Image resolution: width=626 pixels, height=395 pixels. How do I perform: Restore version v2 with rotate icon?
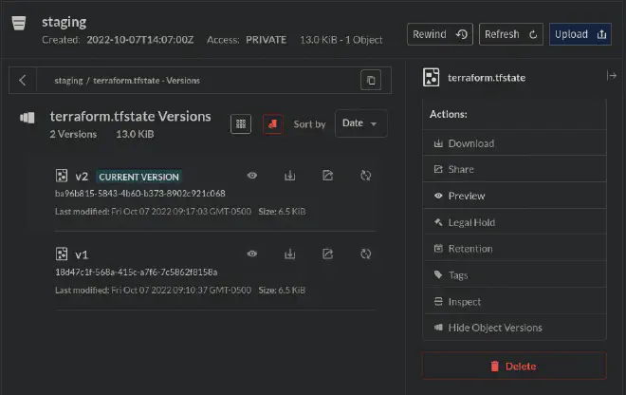pos(366,176)
